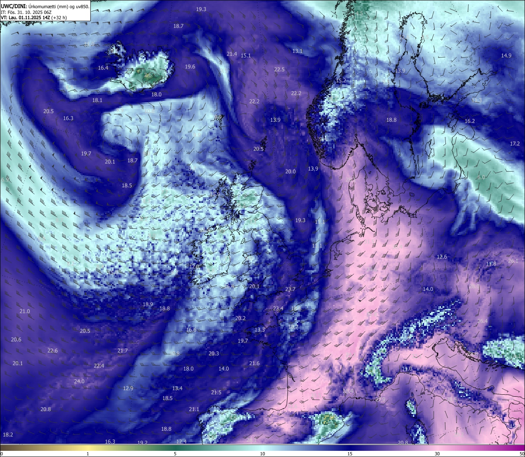Click the 1 label on the colour scale
This screenshot has height=457, width=525.
[88, 454]
